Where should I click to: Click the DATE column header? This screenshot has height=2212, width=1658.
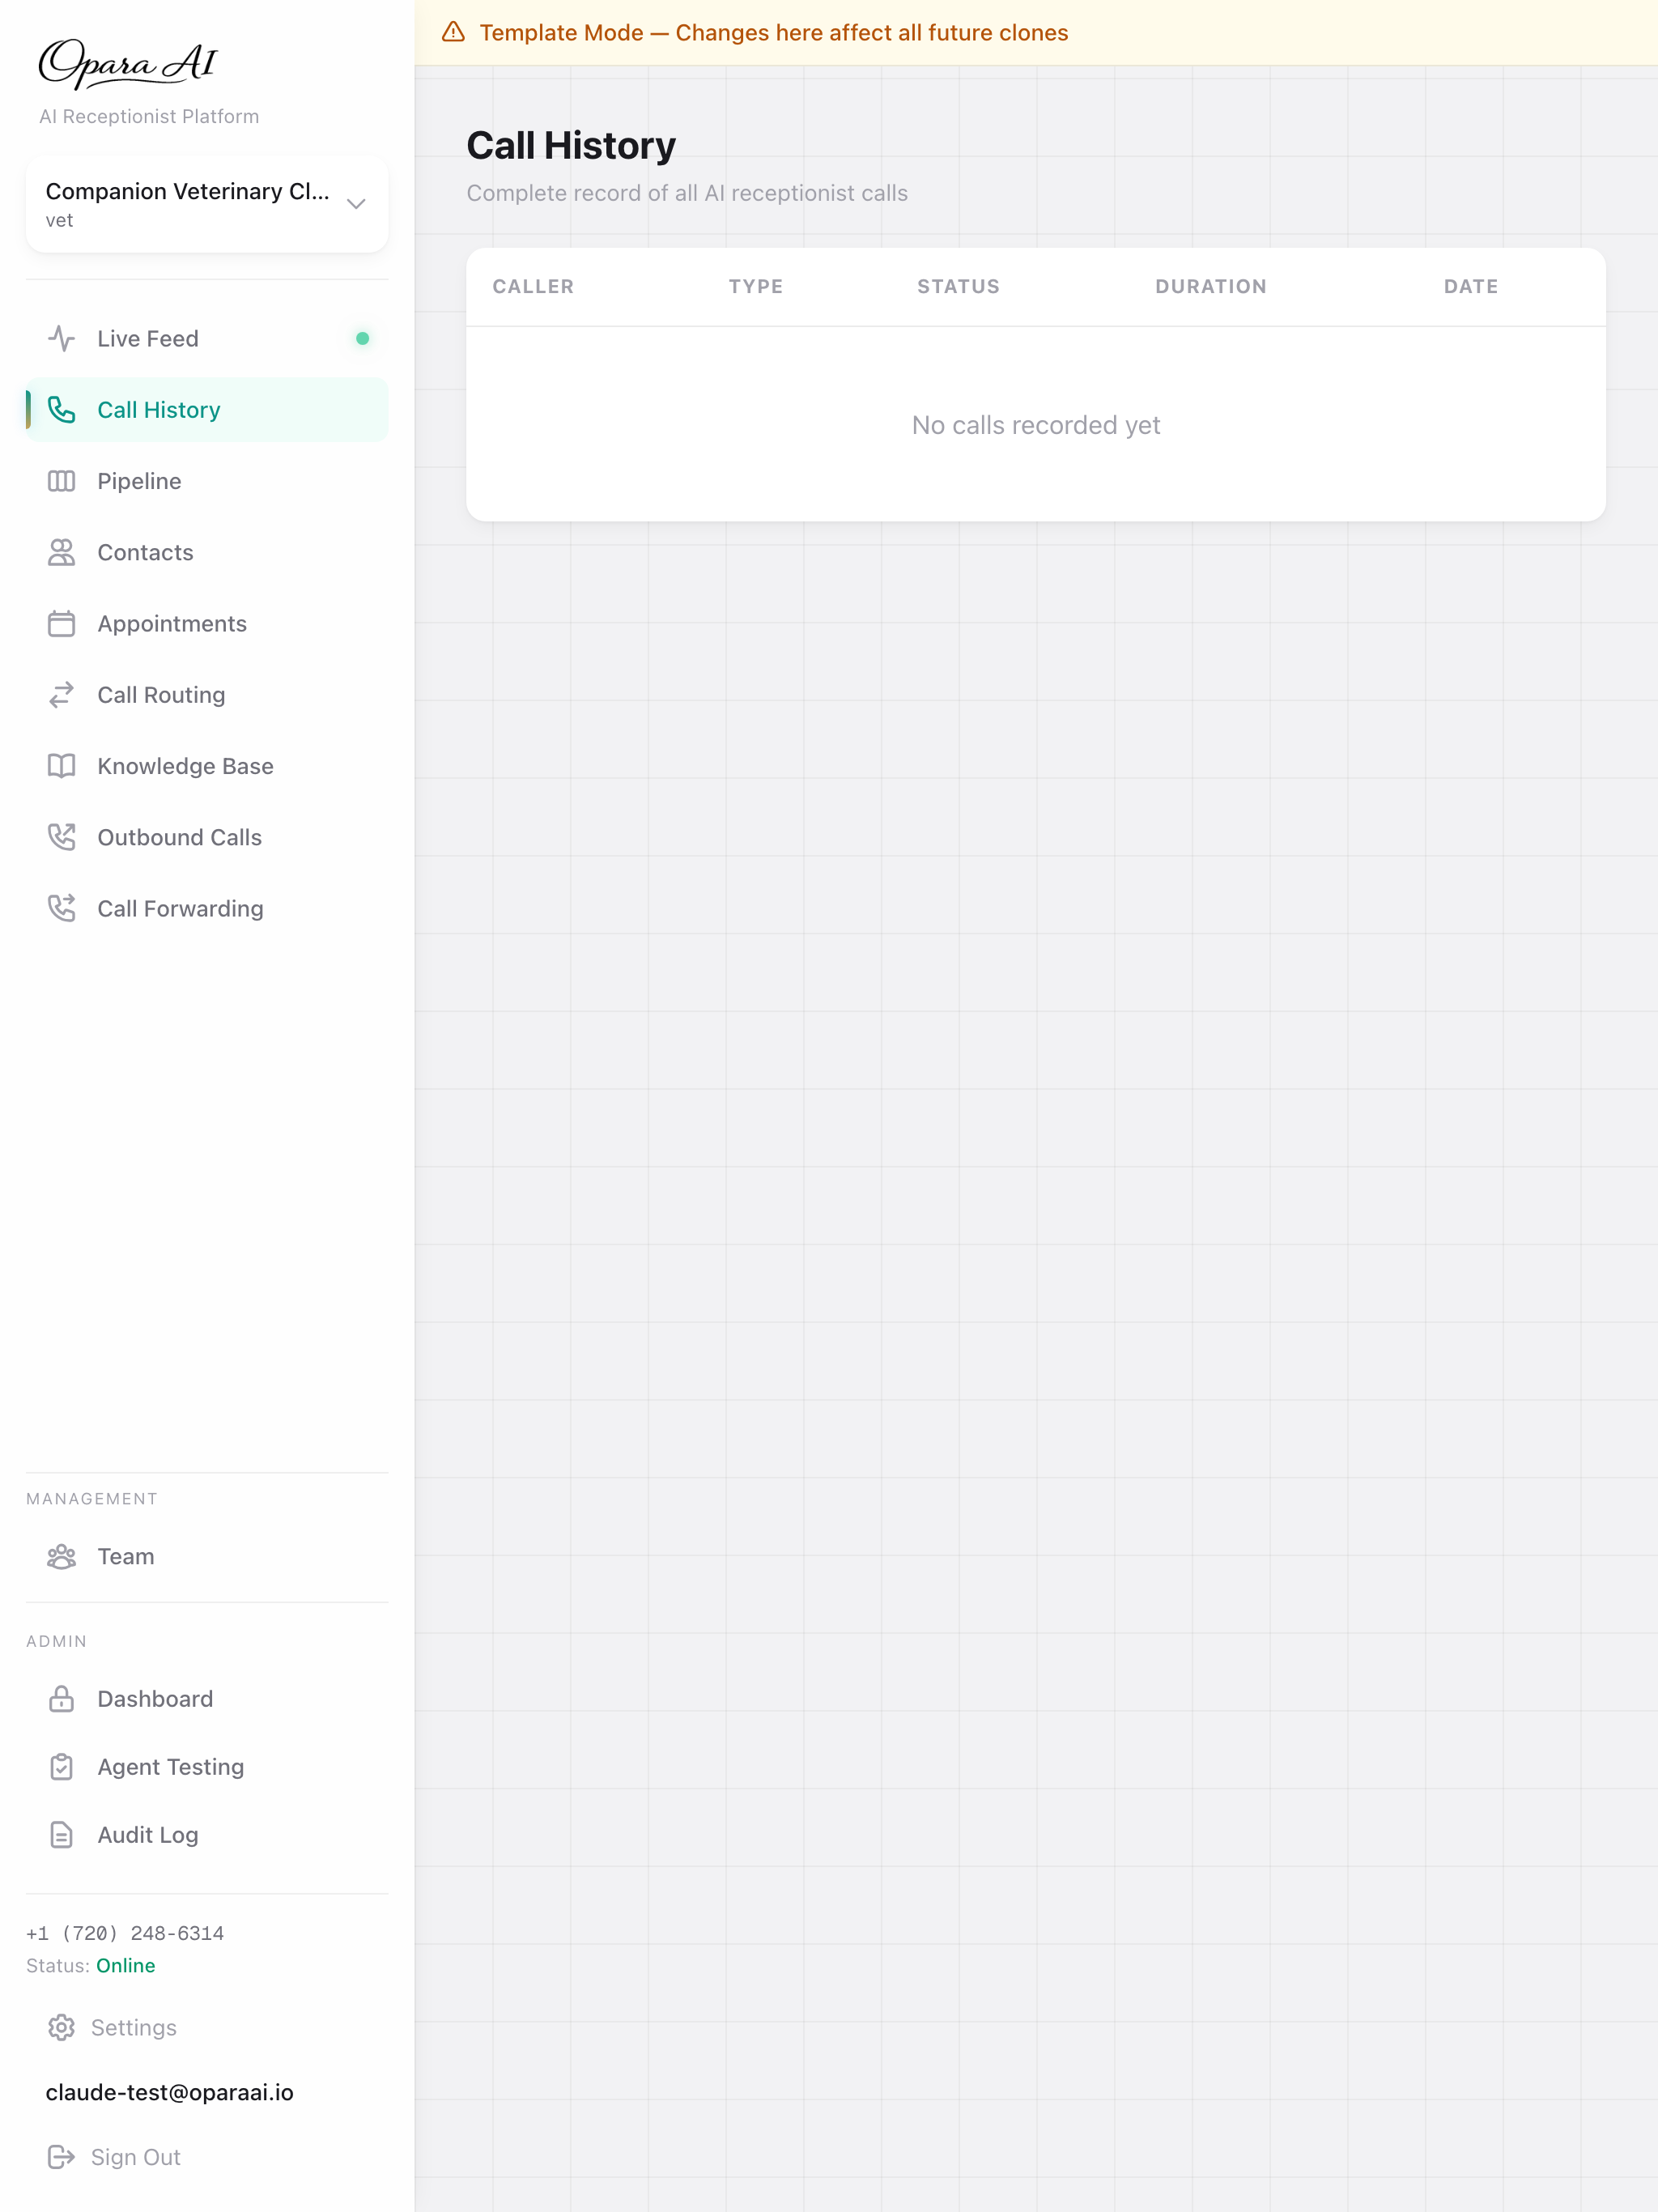pyautogui.click(x=1471, y=287)
